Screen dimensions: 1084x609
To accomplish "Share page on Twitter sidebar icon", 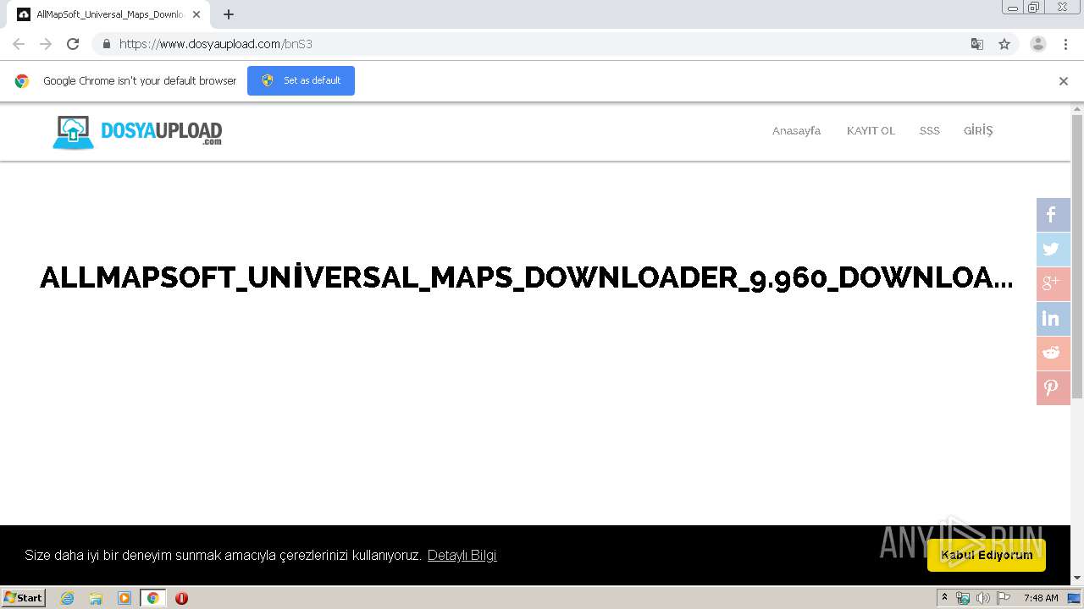I will point(1053,250).
